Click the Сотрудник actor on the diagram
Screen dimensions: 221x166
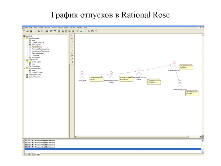click(x=81, y=75)
